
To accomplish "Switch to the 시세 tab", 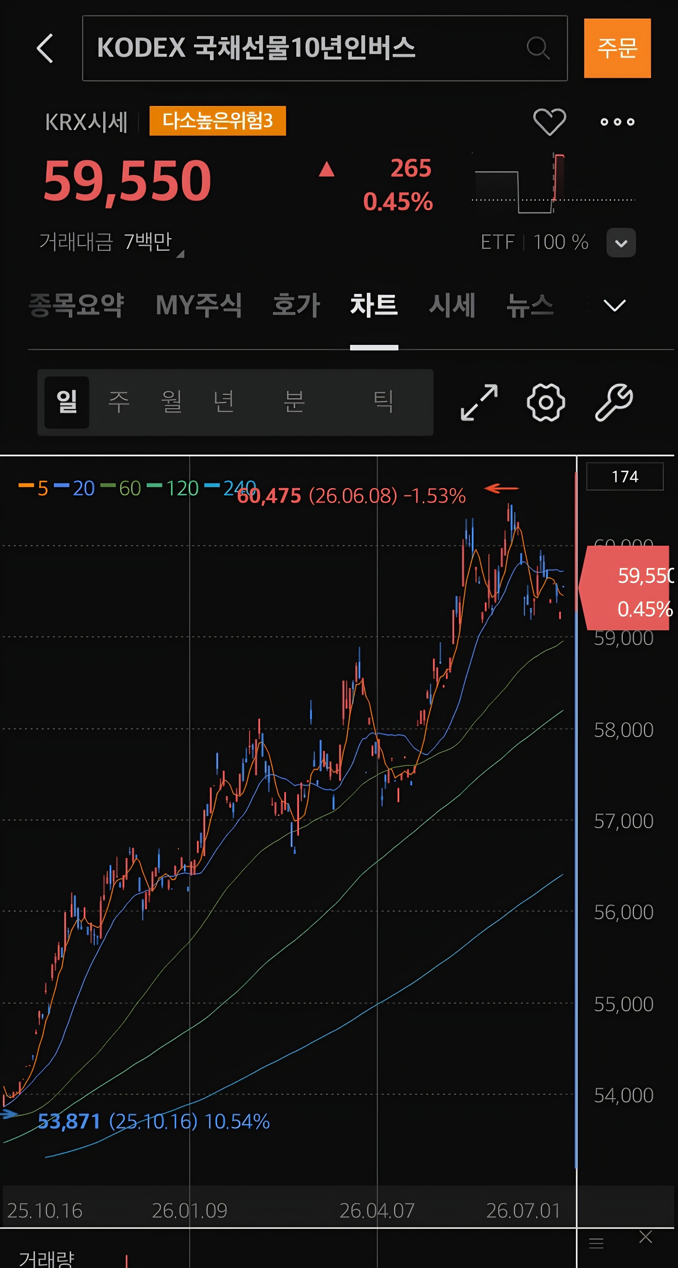I will tap(452, 305).
